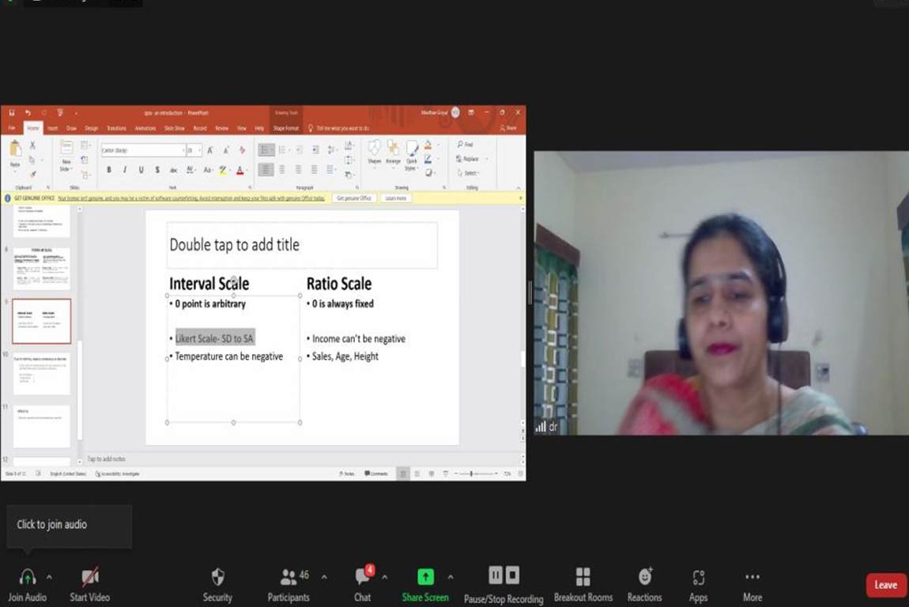Adjust the PowerPoint zoom slider
Image resolution: width=909 pixels, height=607 pixels.
pyautogui.click(x=472, y=473)
